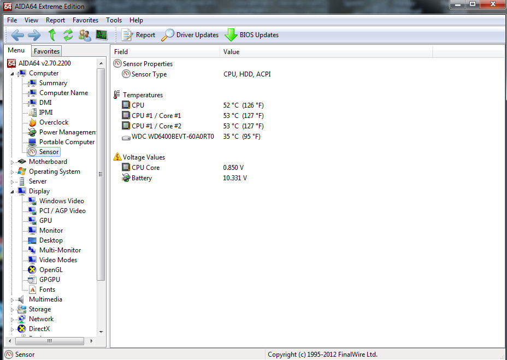This screenshot has height=360, width=507.
Task: Switch to the Favorites tab
Action: coord(46,51)
